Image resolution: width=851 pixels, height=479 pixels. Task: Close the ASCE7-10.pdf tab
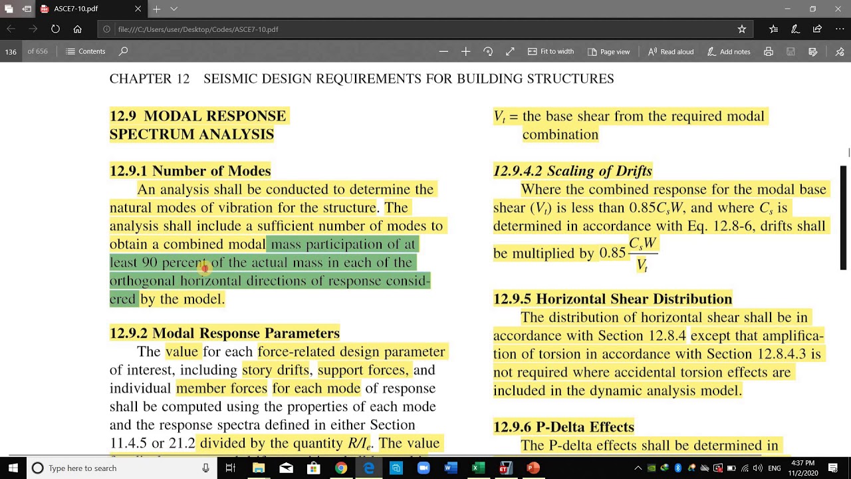tap(138, 9)
